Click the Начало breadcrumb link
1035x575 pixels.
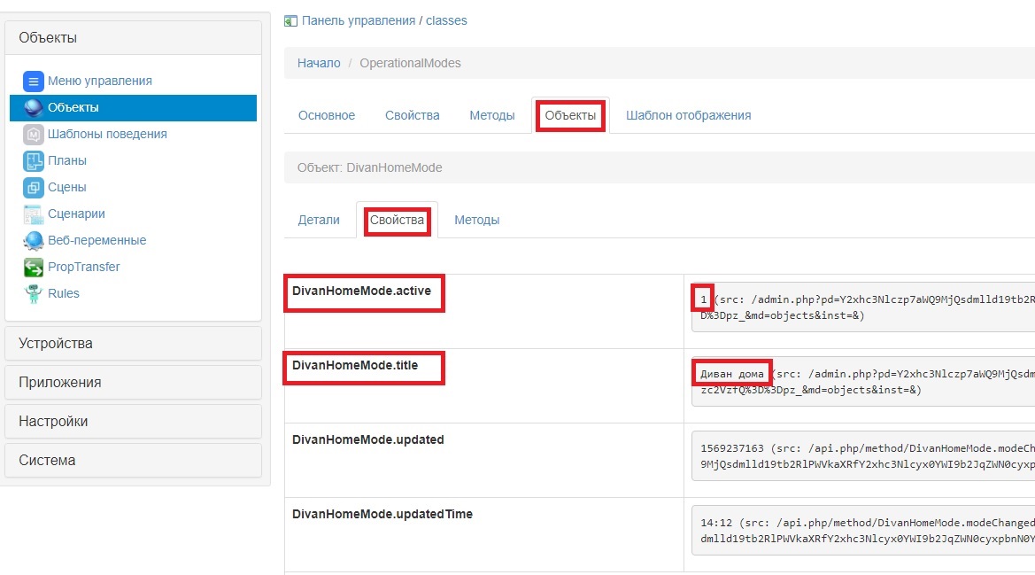319,64
